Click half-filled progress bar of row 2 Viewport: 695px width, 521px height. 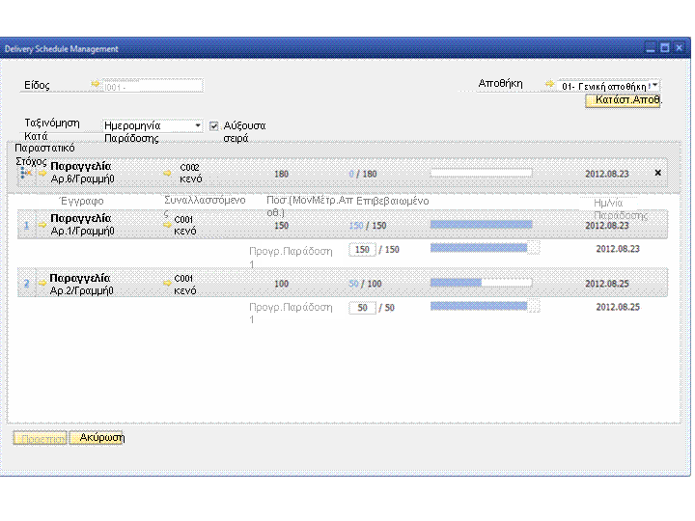[x=482, y=283]
